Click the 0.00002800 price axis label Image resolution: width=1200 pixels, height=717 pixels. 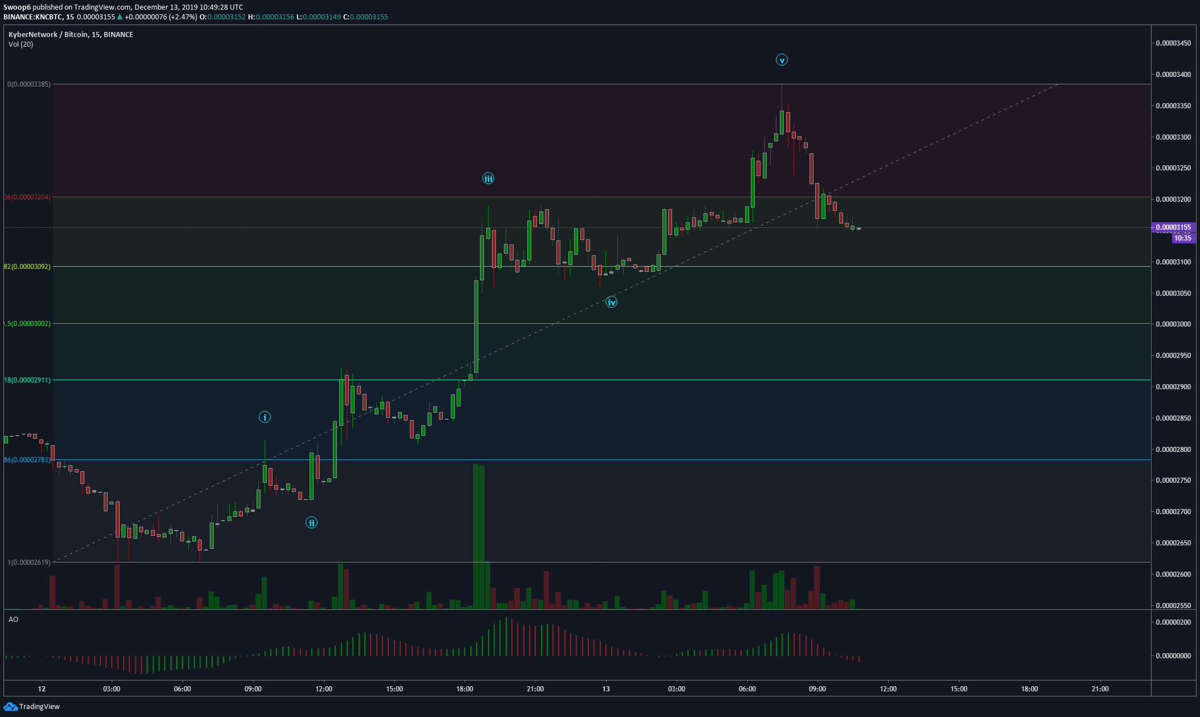[x=1173, y=450]
